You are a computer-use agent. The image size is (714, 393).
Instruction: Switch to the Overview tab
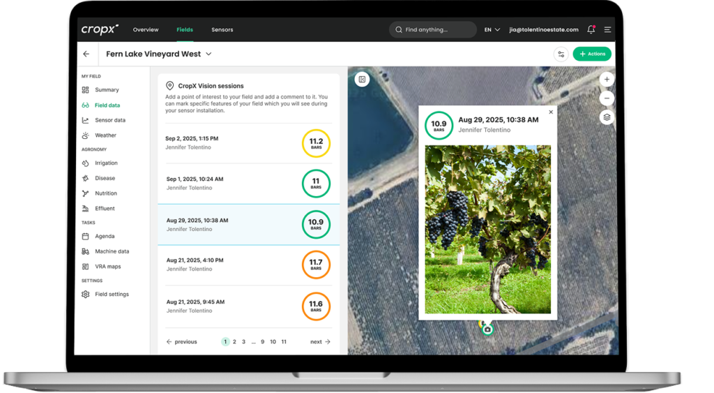coord(146,30)
